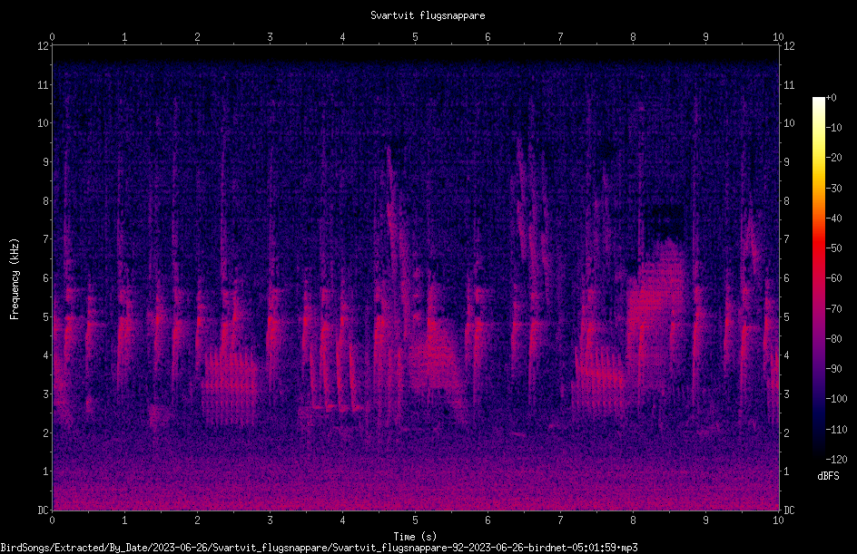Click the file path text at the bottom
This screenshot has width=857, height=554.
click(x=320, y=548)
